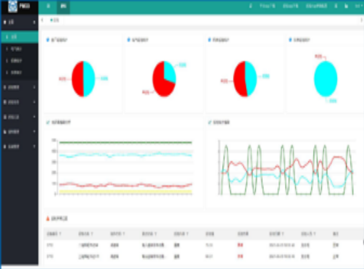Click the icon of the fifth sidebar menu group
Image resolution: width=364 pixels, height=269 pixels.
[5, 132]
